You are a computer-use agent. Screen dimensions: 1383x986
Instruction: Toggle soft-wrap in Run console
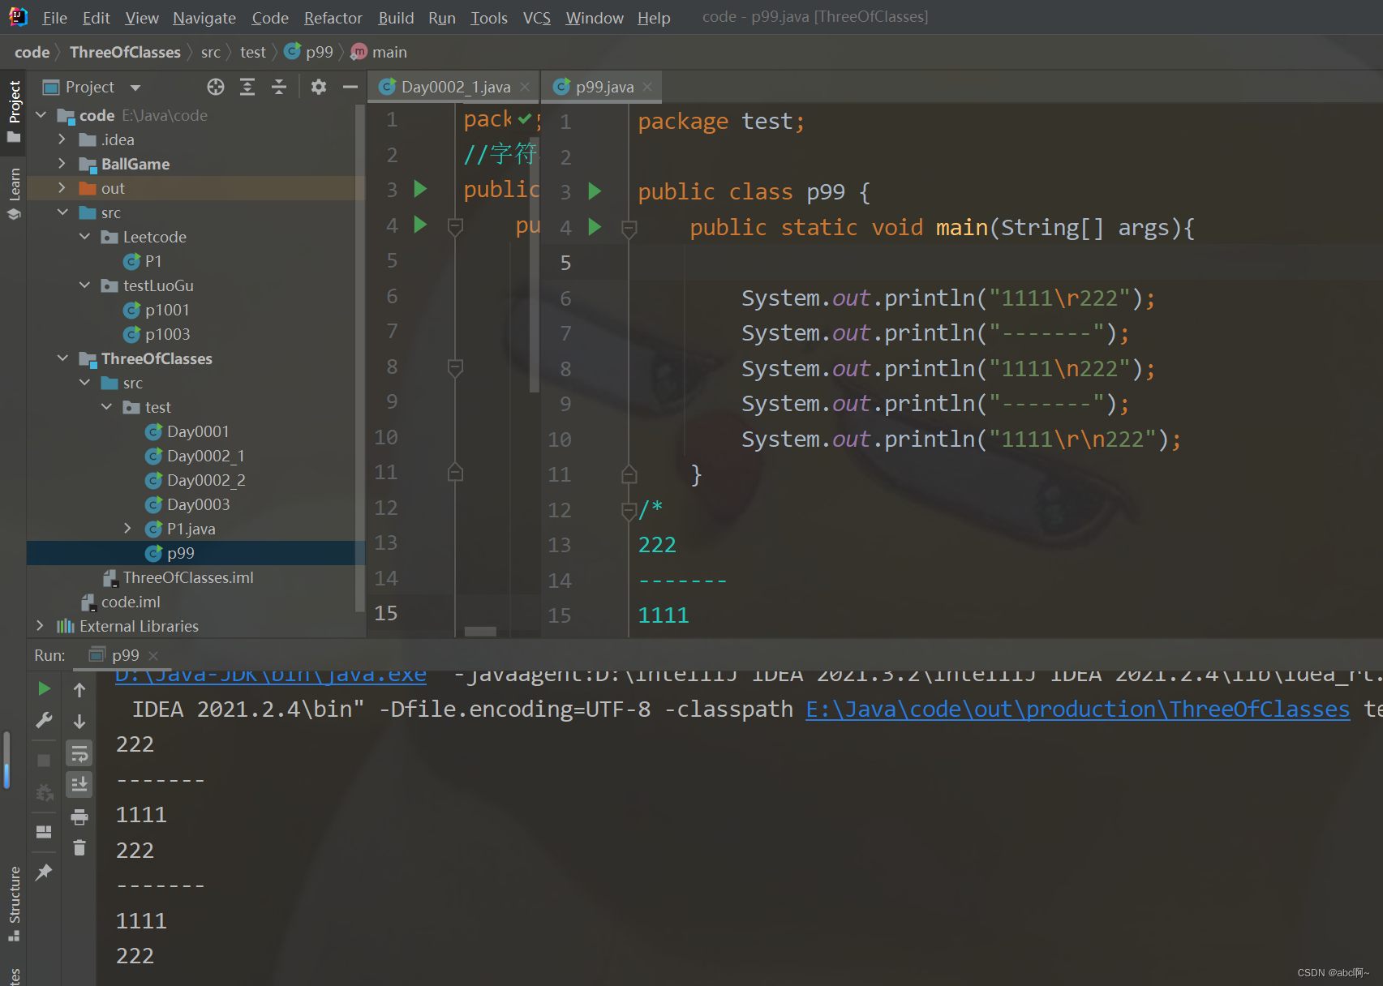pos(79,754)
